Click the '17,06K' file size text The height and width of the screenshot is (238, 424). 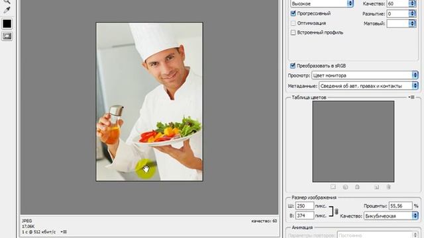point(28,226)
